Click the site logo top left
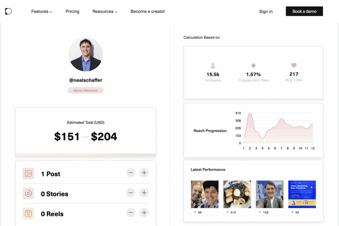Viewport: 339px width, 226px height. 8,11
